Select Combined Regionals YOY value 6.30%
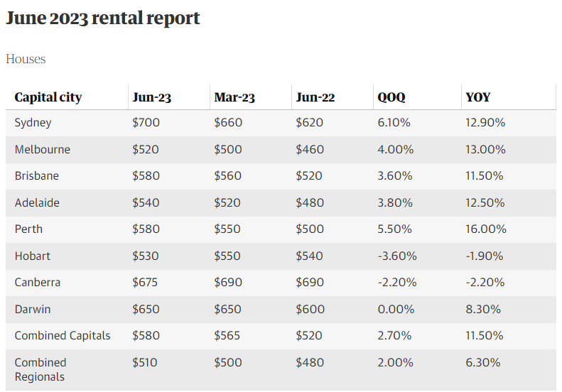The image size is (562, 392). 483,362
